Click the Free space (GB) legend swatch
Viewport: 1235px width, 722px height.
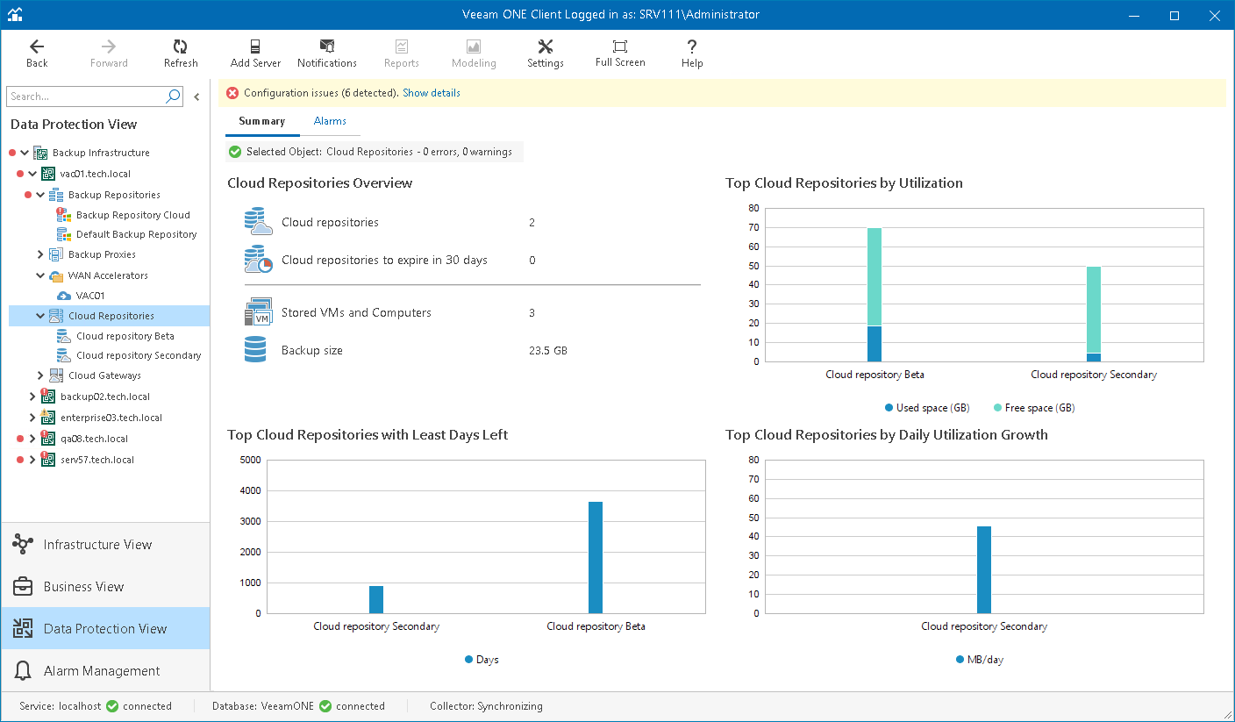(x=998, y=408)
